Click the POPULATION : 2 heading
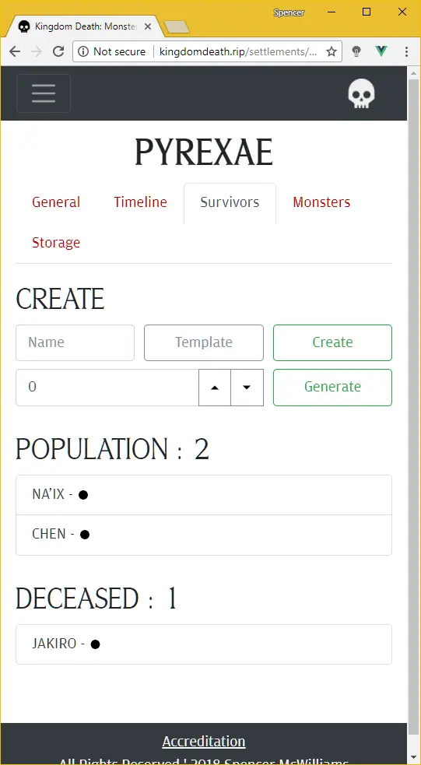This screenshot has width=421, height=765. tap(113, 449)
